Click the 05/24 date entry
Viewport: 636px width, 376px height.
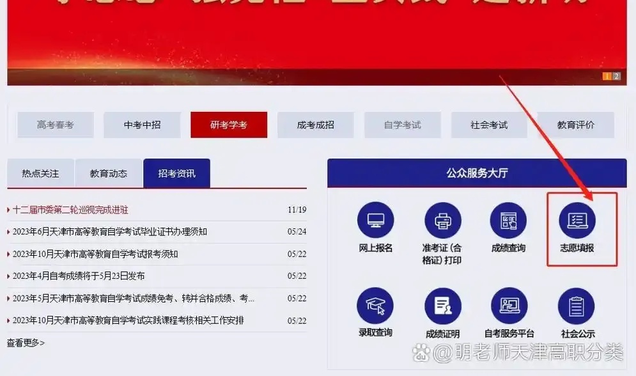[x=297, y=231]
